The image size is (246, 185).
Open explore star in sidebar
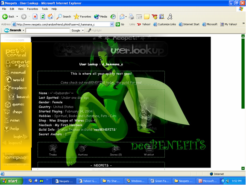coord(15,88)
